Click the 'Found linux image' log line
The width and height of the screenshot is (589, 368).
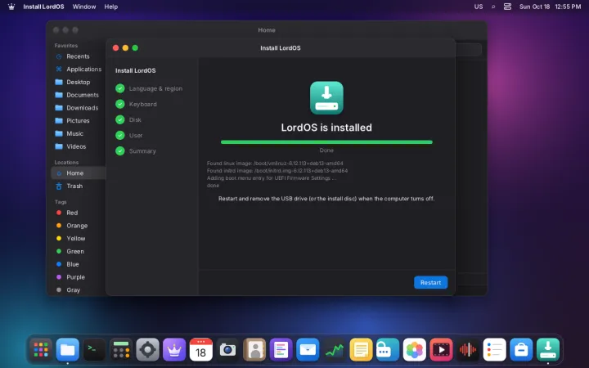point(275,164)
